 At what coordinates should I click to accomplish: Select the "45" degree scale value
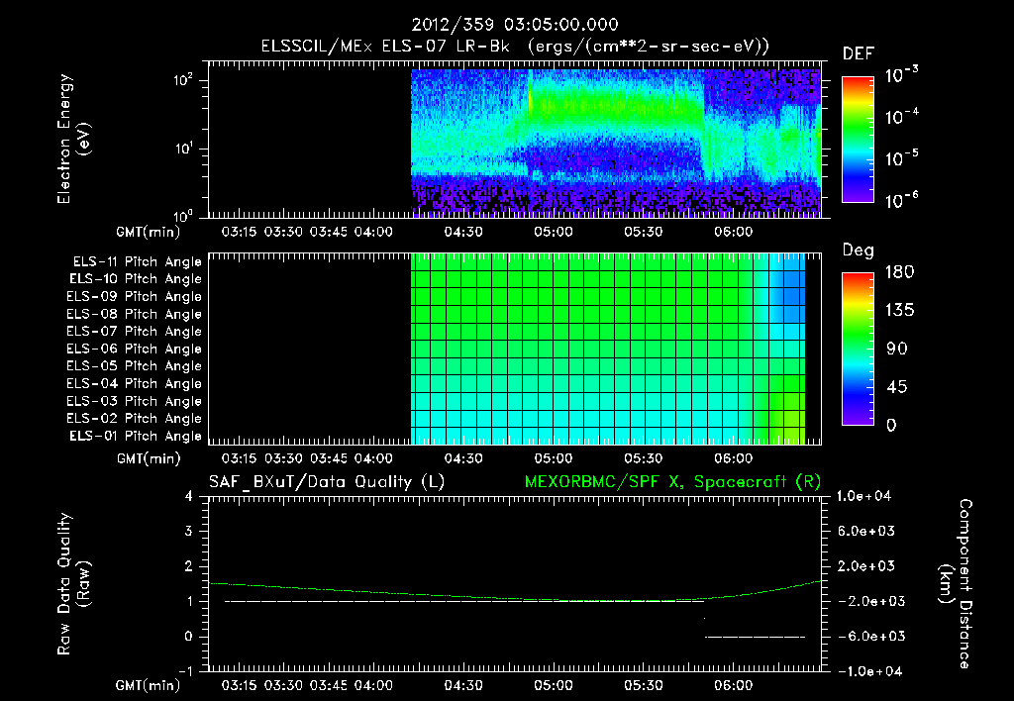(897, 387)
